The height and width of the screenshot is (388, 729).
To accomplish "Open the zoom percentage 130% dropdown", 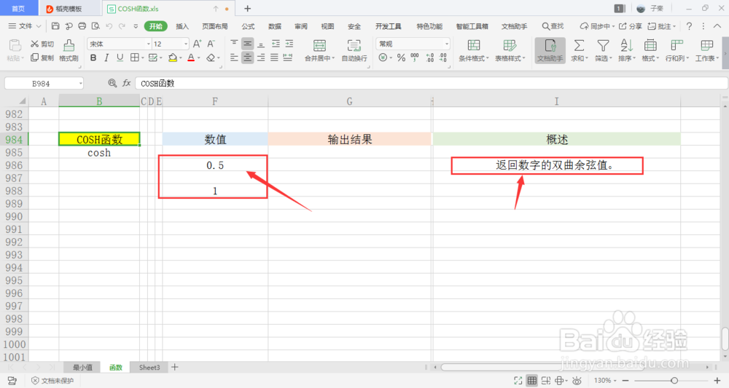I will [x=605, y=381].
